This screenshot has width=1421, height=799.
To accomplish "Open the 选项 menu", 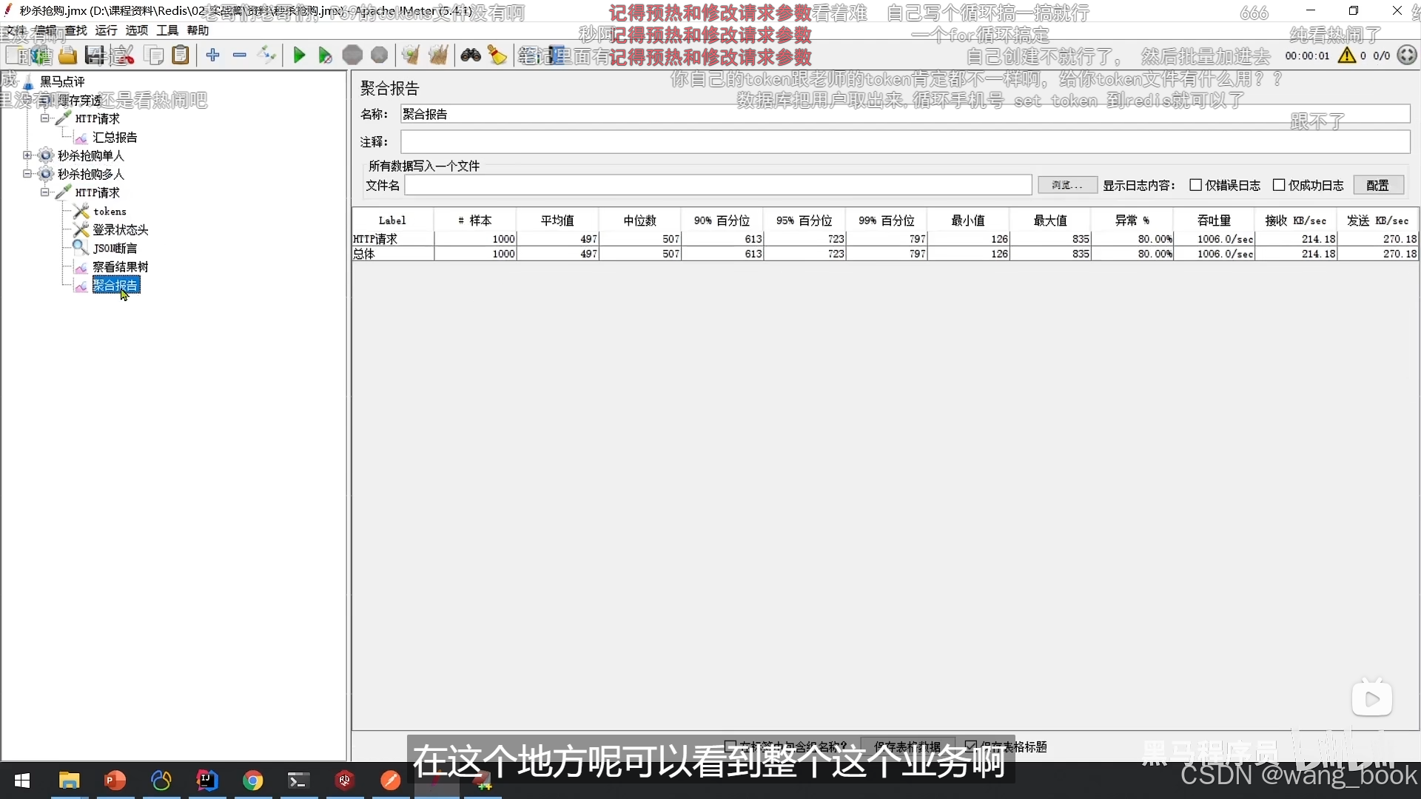I will coord(136,30).
